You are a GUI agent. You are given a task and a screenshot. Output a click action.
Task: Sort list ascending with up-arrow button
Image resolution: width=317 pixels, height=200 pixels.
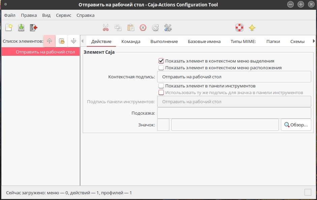(49, 41)
